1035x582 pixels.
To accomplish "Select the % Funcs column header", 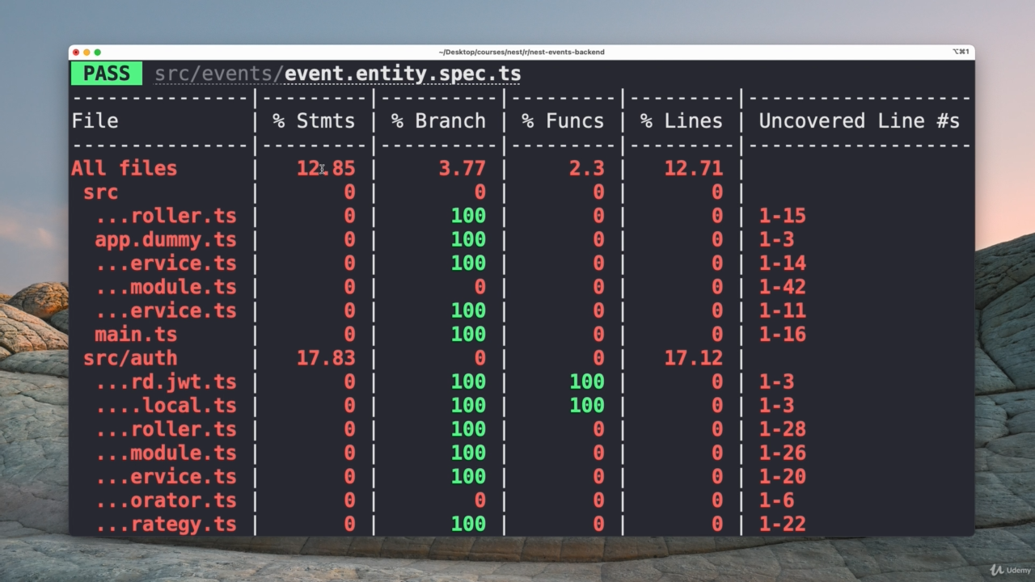I will click(x=563, y=121).
